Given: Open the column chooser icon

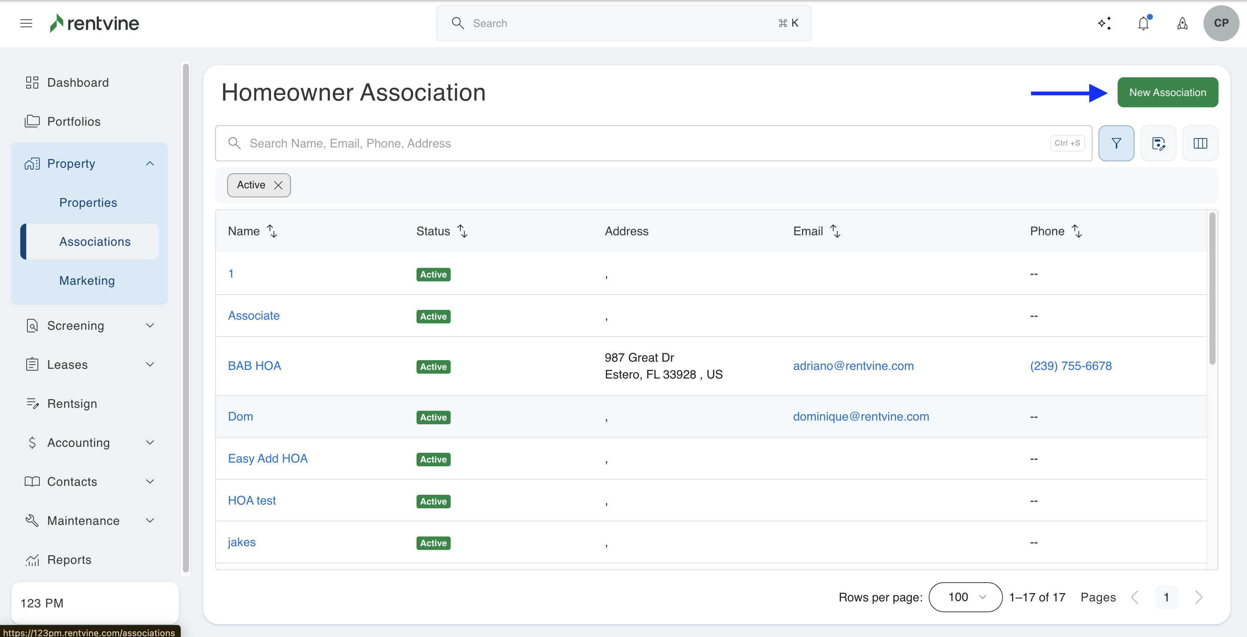Looking at the screenshot, I should point(1200,143).
